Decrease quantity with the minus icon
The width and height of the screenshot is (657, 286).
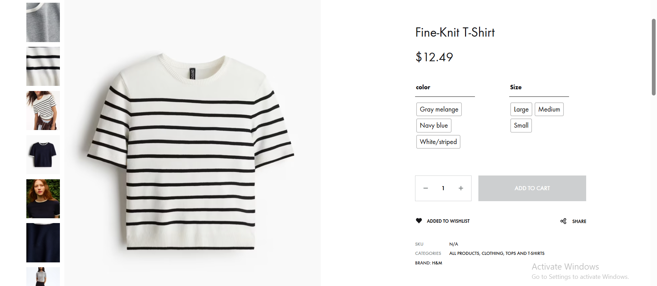click(x=426, y=188)
